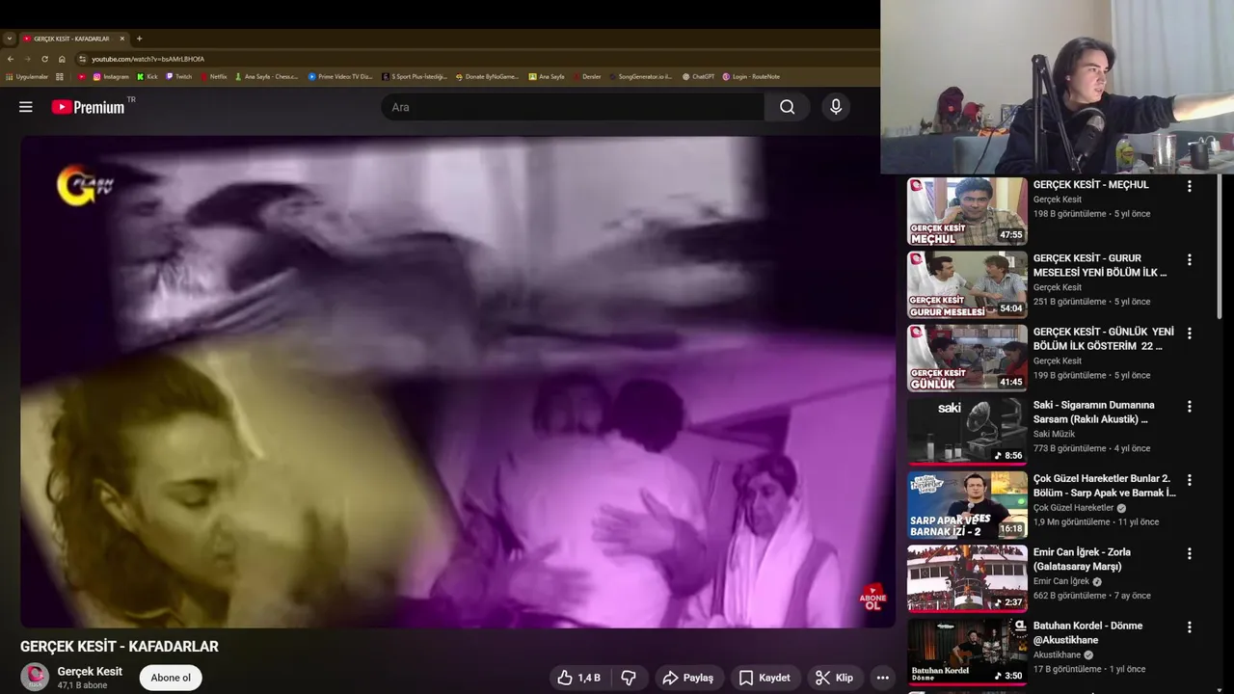Viewport: 1234px width, 694px height.
Task: Open options menu for MEÇHUL video
Action: point(1189,186)
